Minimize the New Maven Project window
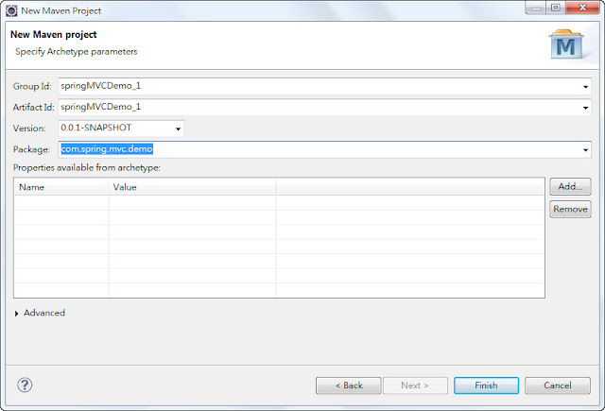Image resolution: width=605 pixels, height=411 pixels. [536, 8]
